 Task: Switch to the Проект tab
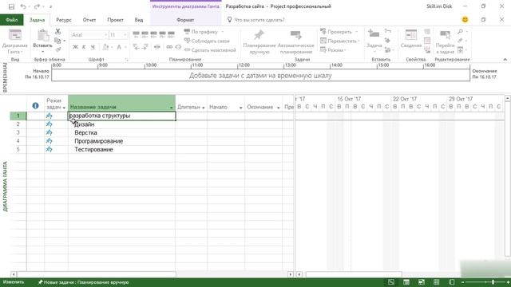click(x=115, y=20)
